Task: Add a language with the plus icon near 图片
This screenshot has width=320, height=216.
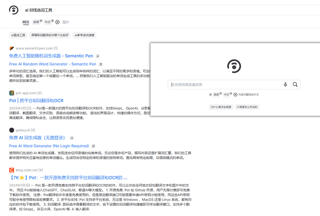Action: point(58,22)
